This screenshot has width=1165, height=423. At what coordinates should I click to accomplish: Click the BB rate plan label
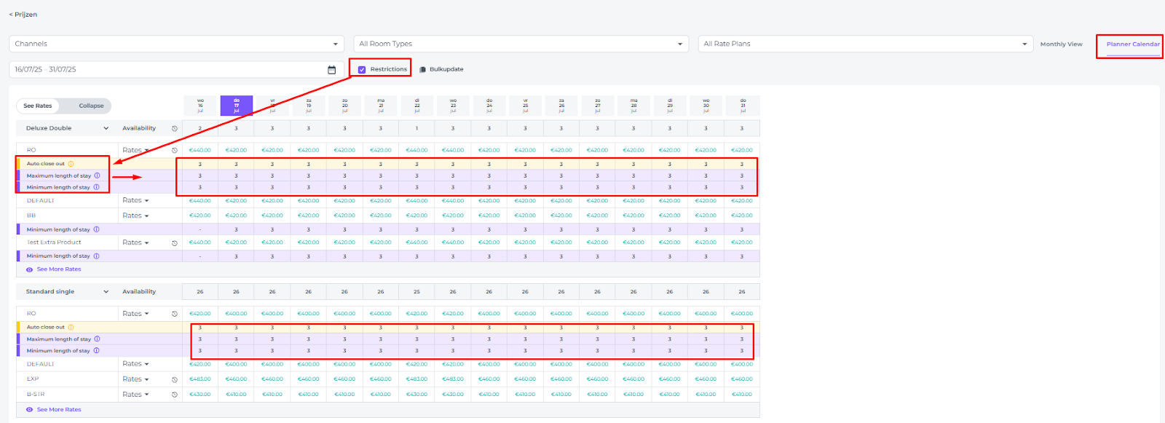(x=31, y=216)
